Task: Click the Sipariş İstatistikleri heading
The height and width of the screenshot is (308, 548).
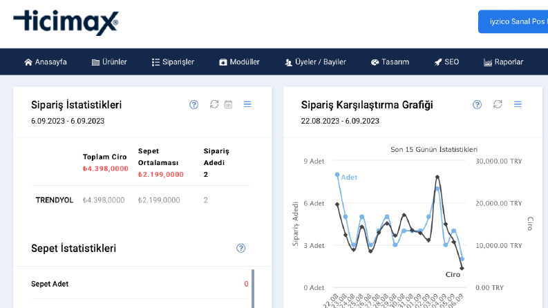Action: coord(77,105)
